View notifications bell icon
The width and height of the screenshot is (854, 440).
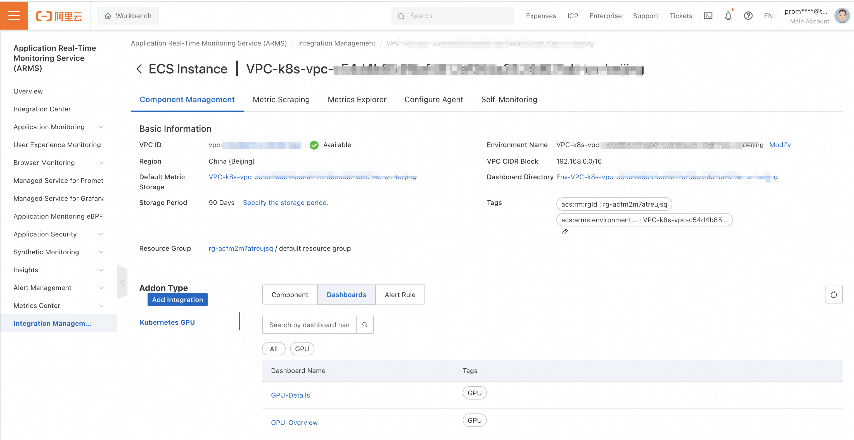click(728, 16)
